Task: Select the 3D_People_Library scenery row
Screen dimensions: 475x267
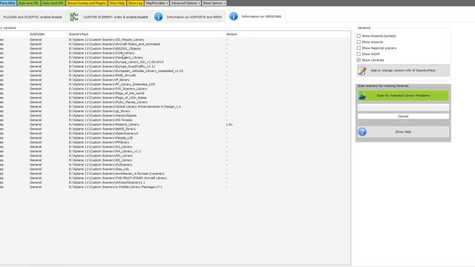Action: 175,39
